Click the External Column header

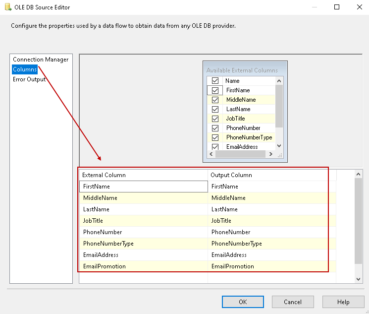point(144,175)
